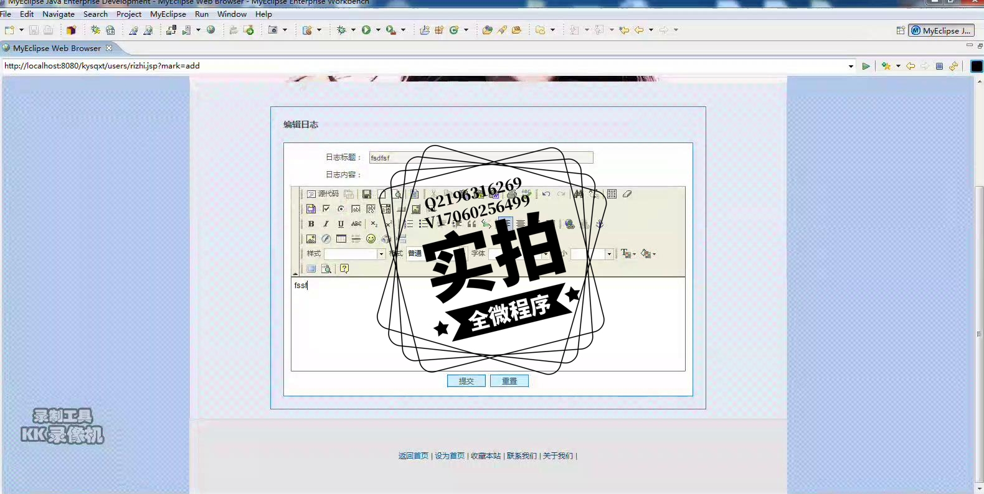Click the 重置 reset button

tap(509, 381)
